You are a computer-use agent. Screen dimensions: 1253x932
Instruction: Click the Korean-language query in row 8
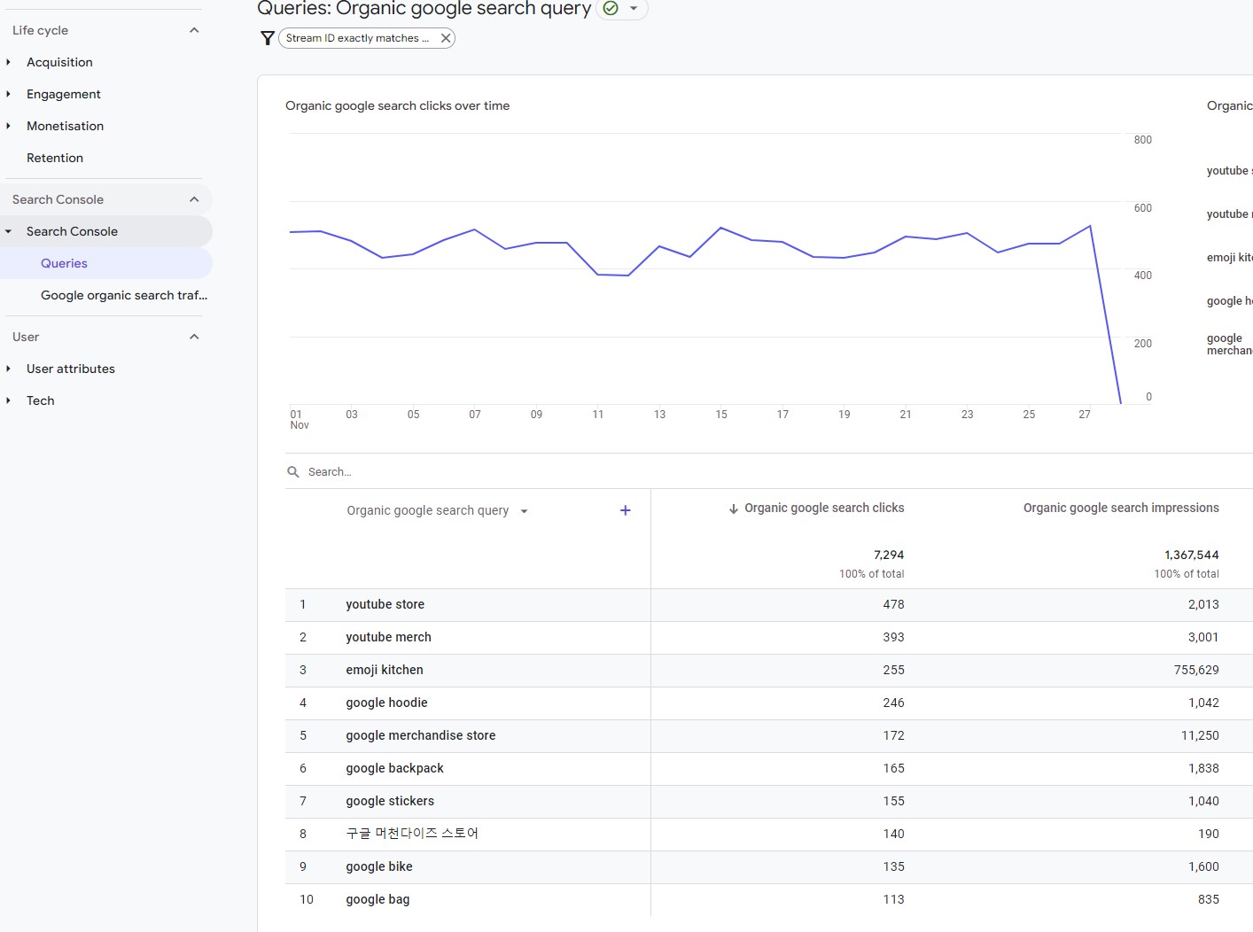pos(412,834)
